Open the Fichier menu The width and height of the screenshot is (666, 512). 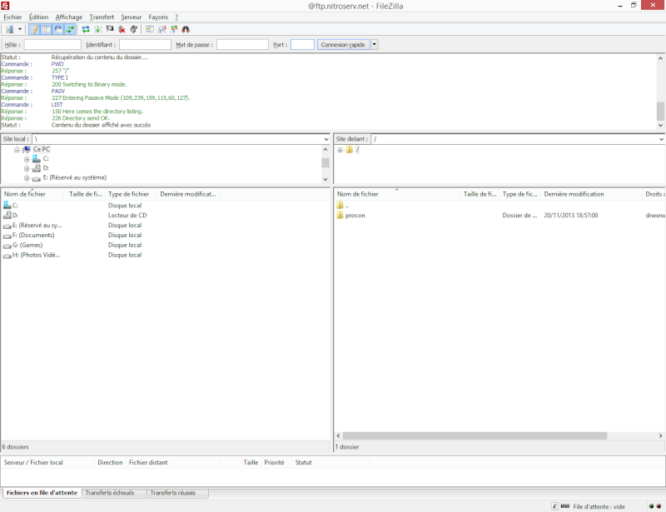pos(12,17)
